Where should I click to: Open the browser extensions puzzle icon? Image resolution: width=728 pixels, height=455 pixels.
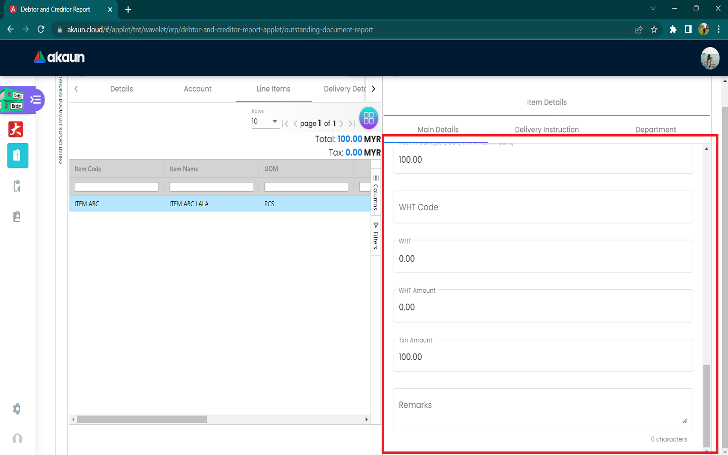[x=672, y=29]
